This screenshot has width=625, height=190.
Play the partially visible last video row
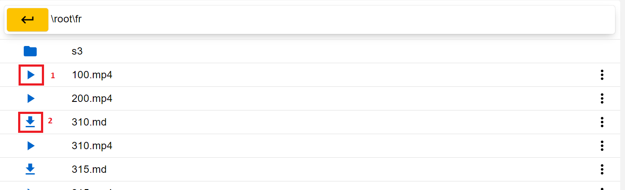point(31,188)
